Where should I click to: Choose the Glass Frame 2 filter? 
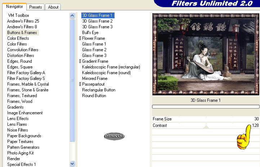pyautogui.click(x=94, y=50)
